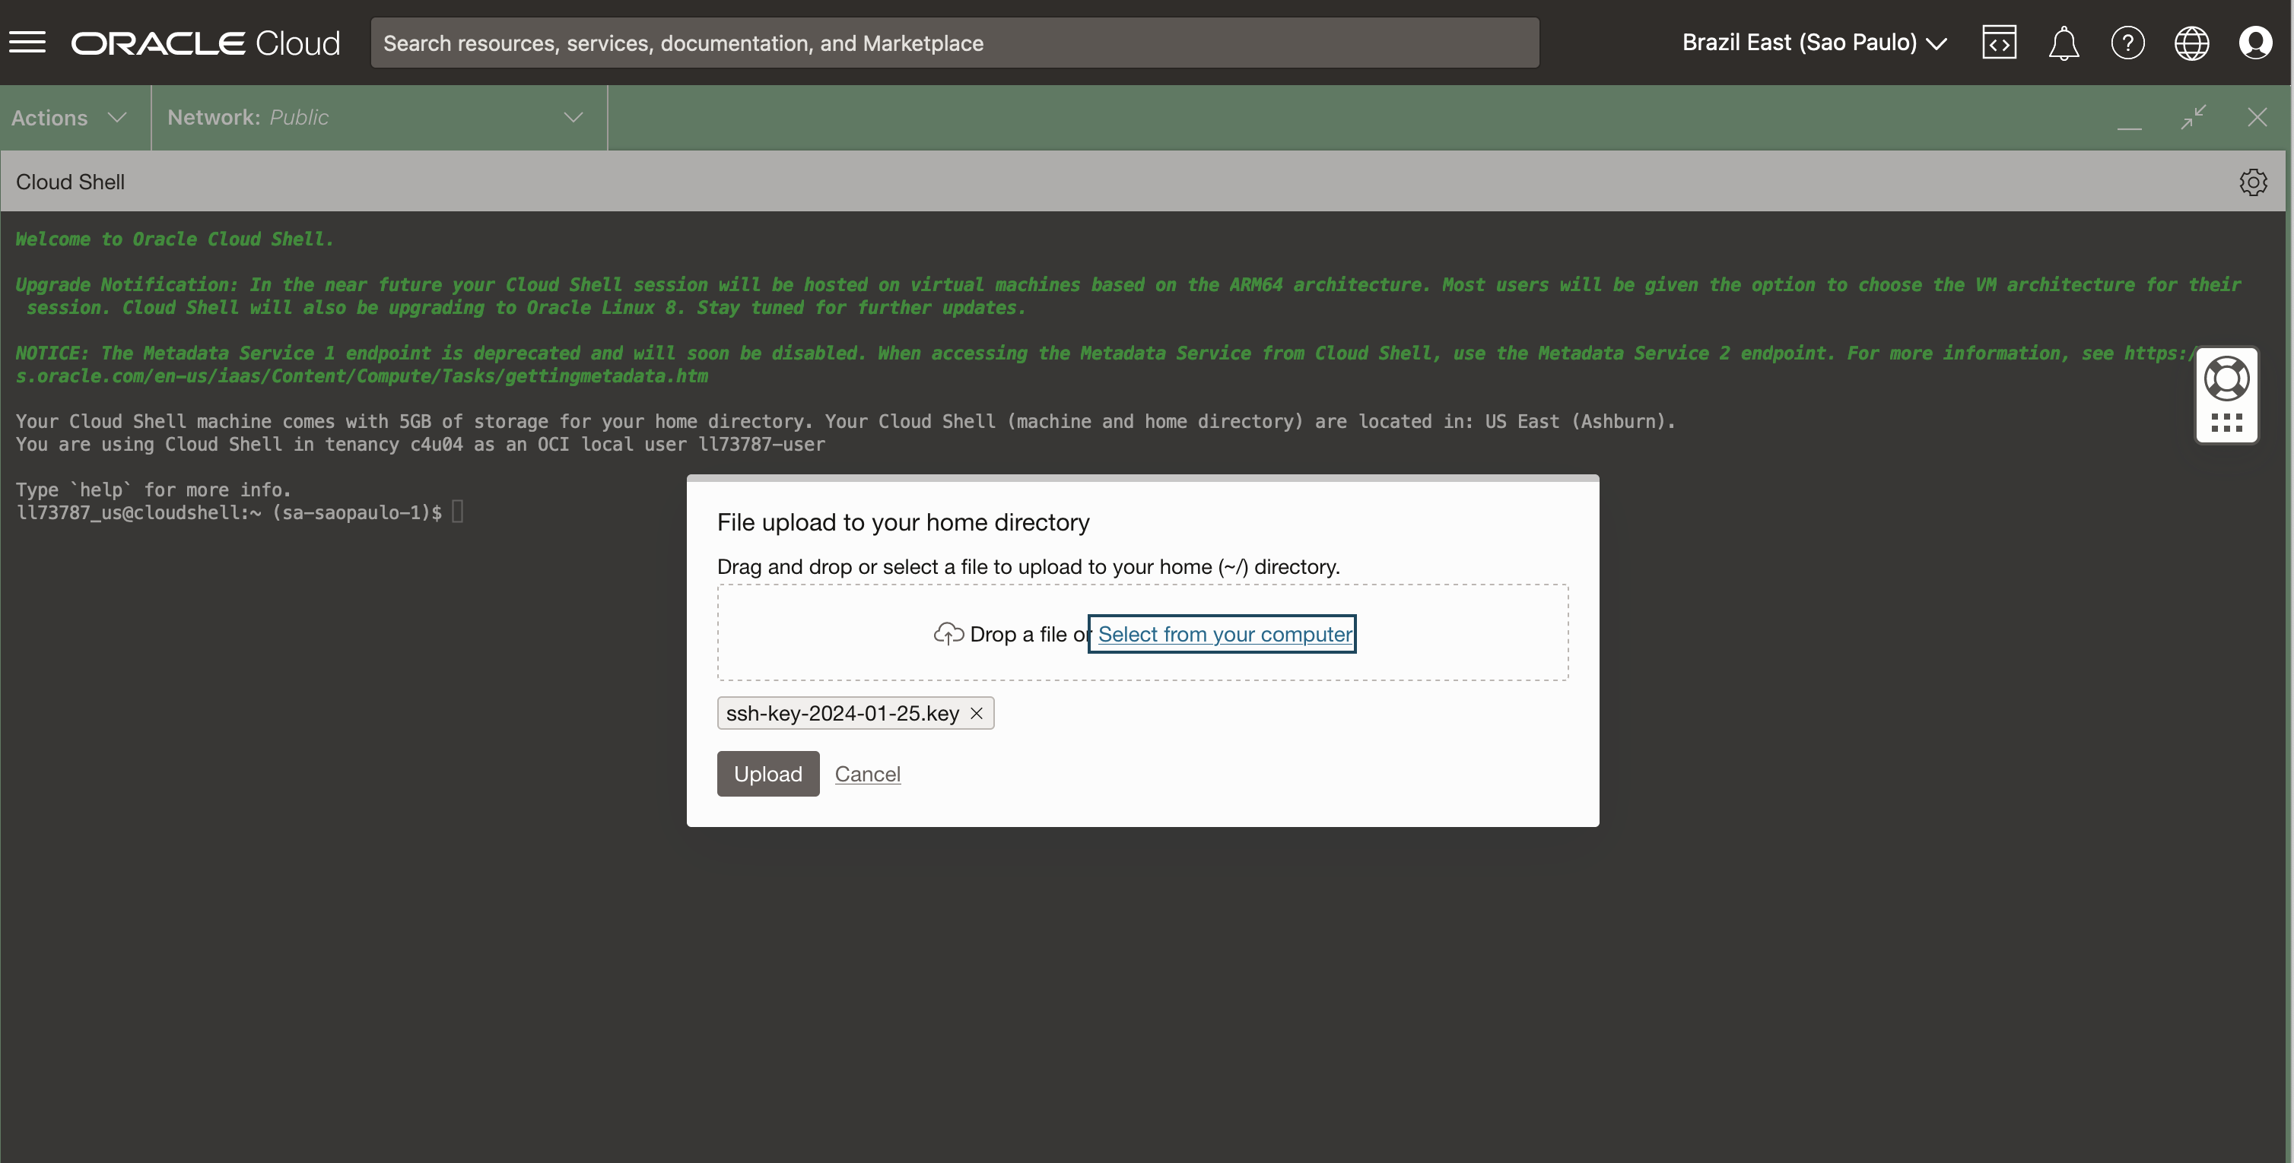
Task: Click the life ring support widget
Action: coord(2226,380)
